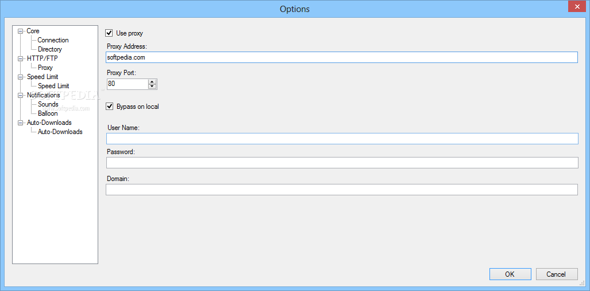This screenshot has width=590, height=291.
Task: Collapse the Auto-Downloads parent node
Action: click(x=21, y=123)
